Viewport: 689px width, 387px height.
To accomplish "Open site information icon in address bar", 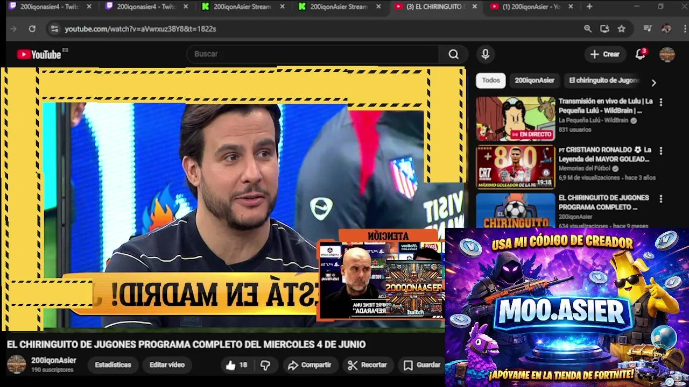I will [x=54, y=28].
